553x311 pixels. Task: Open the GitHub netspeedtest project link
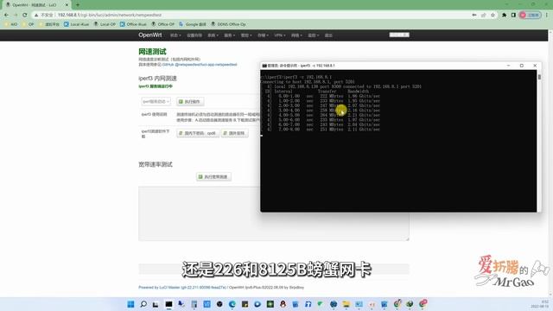coord(200,65)
